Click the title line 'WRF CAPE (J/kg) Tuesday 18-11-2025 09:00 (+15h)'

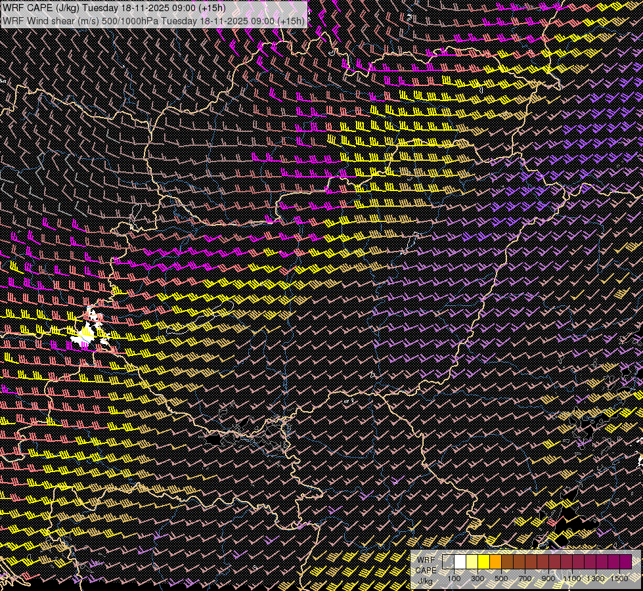pos(114,8)
